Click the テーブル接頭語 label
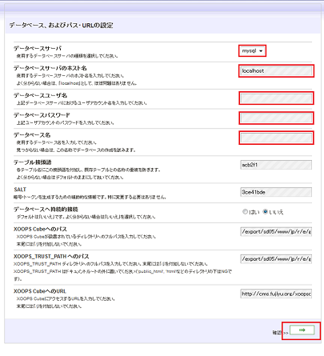 [33, 162]
